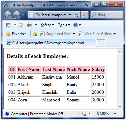Click the Singh cell
126x120 pixels.
[x=54, y=85]
